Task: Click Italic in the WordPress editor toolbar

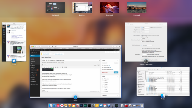Action: coord(45,67)
